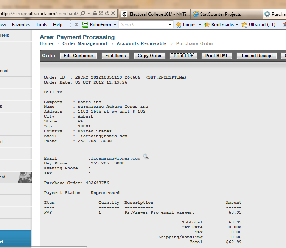Expand the Bookmarks dropdown arrow
Screen dimensions: 286x248
pyautogui.click(x=237, y=25)
